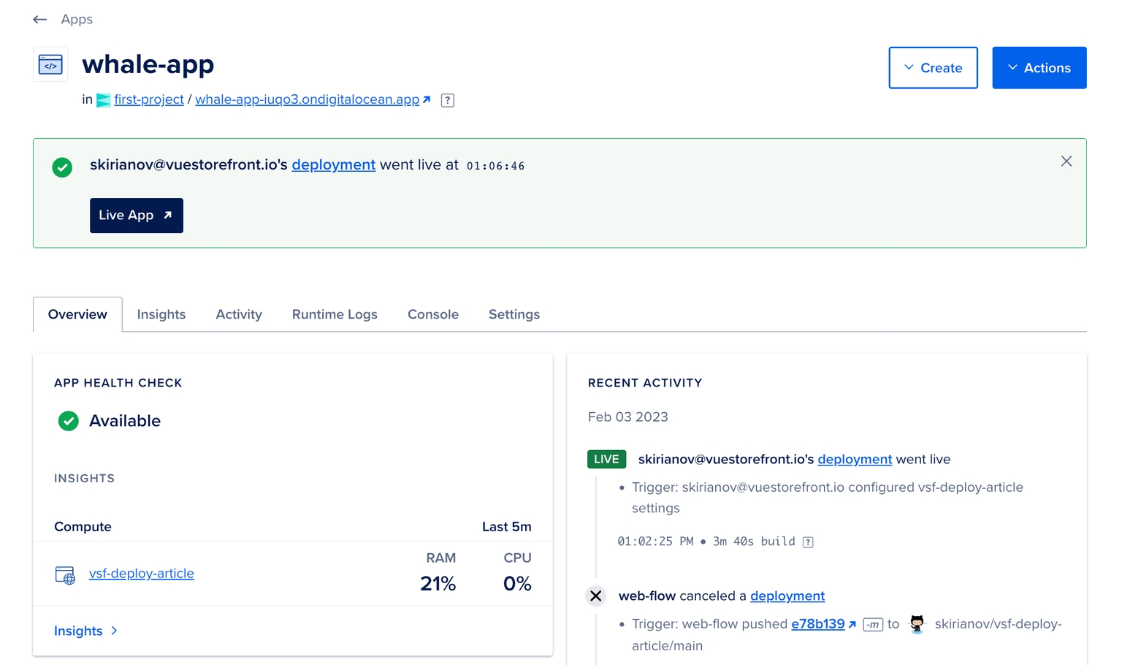1122x665 pixels.
Task: Open the whale-app-iuqo3.ondigitalocean.app URL
Action: [x=308, y=99]
